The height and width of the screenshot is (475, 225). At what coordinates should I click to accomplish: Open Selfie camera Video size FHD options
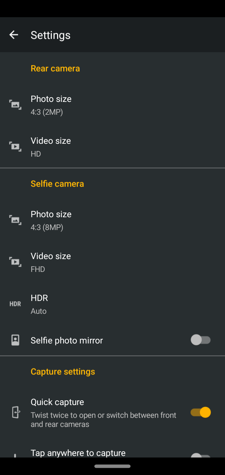point(51,262)
